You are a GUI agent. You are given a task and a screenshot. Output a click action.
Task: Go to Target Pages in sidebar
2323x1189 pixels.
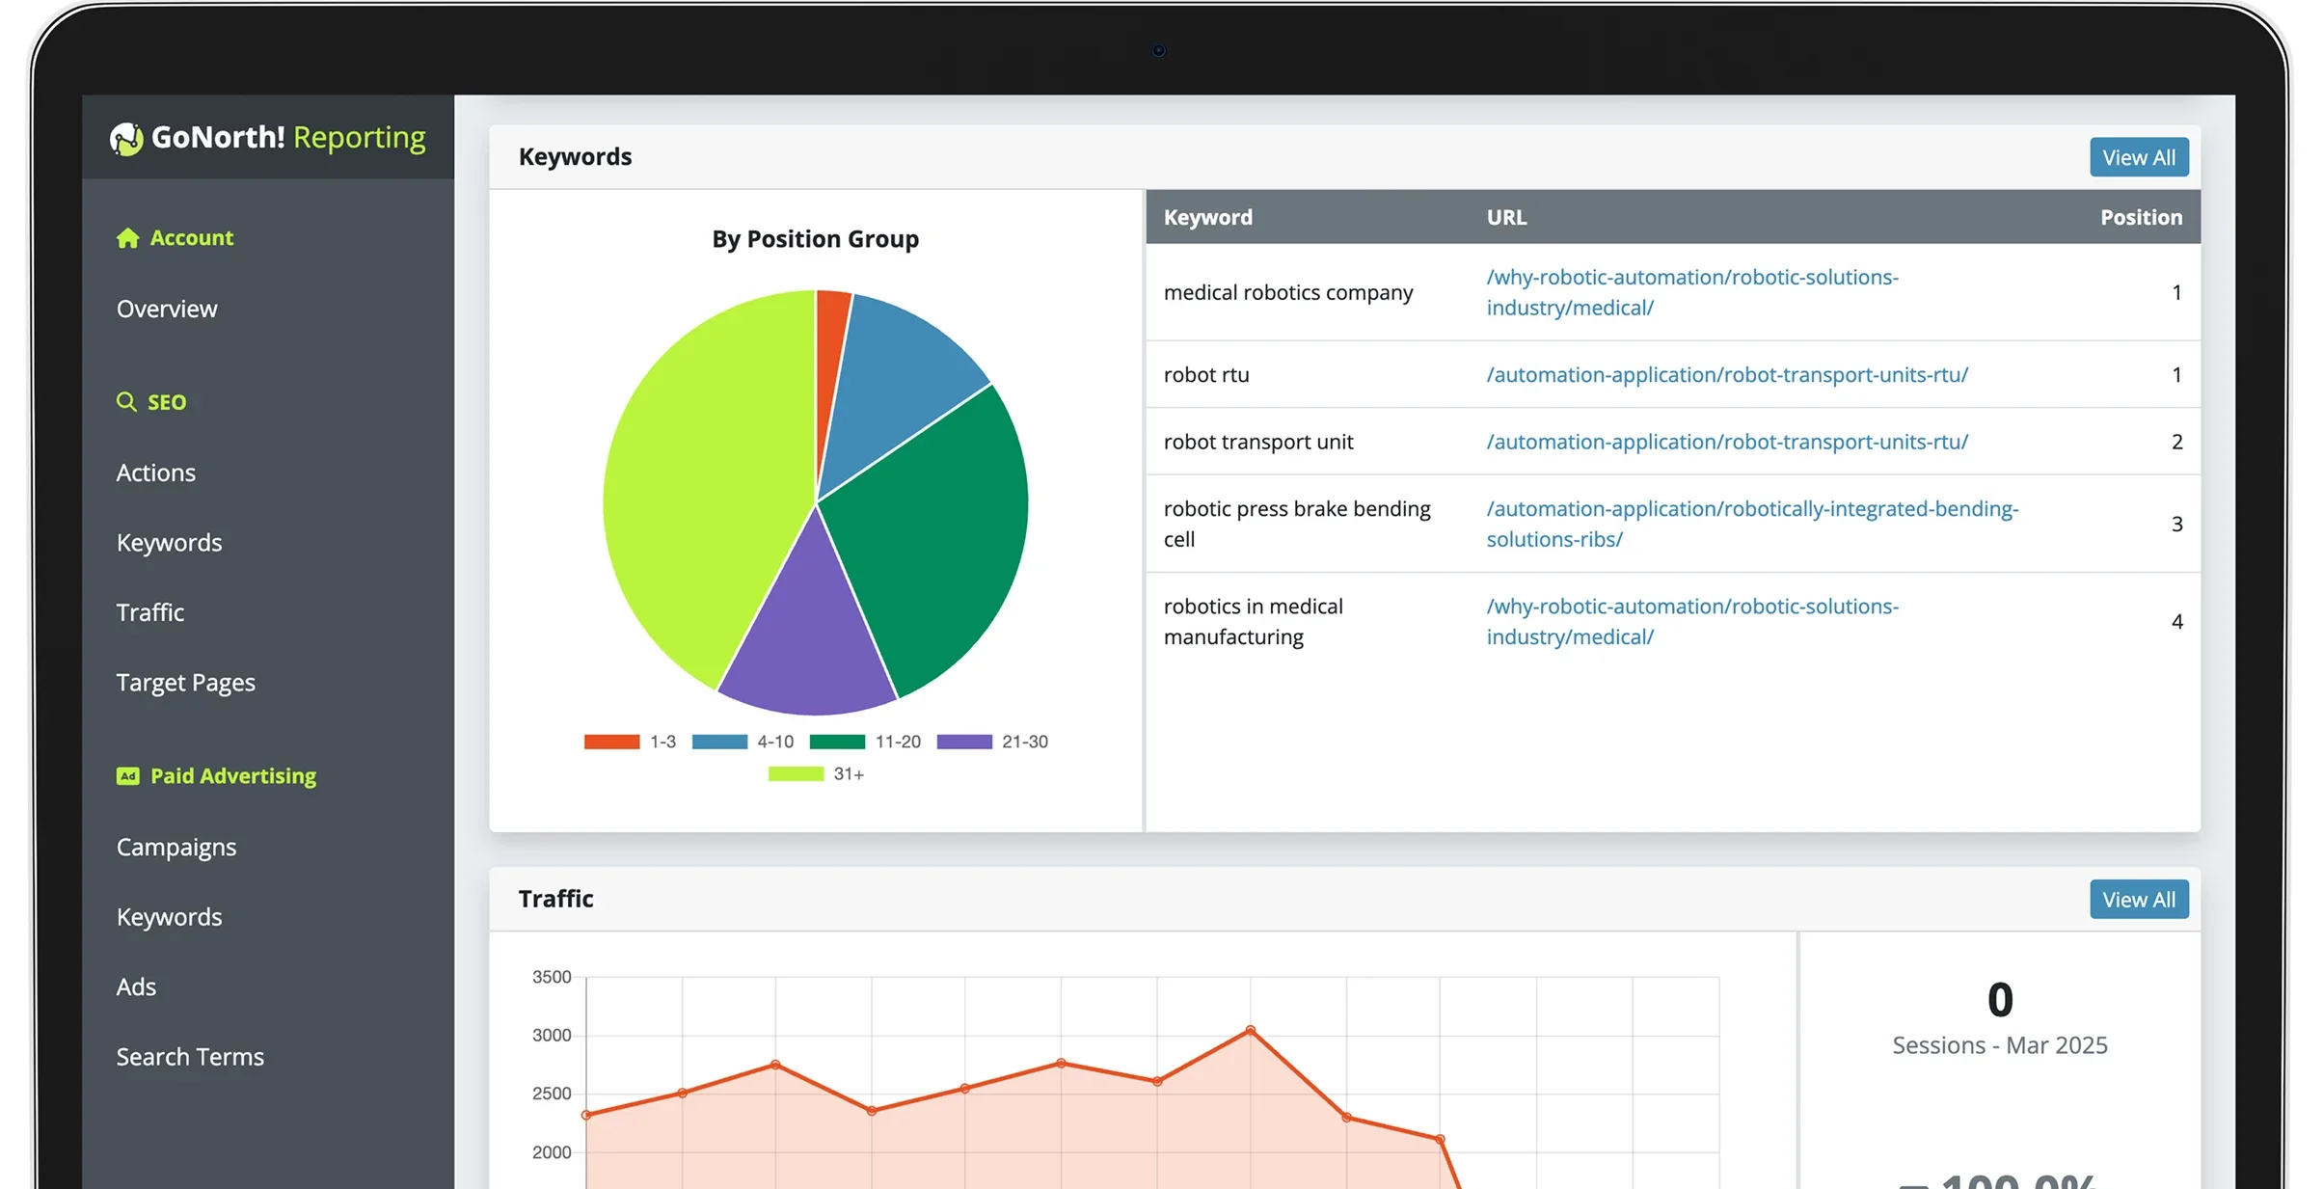point(186,683)
